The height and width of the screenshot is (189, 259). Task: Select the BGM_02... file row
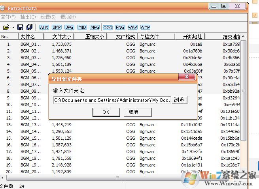point(120,51)
